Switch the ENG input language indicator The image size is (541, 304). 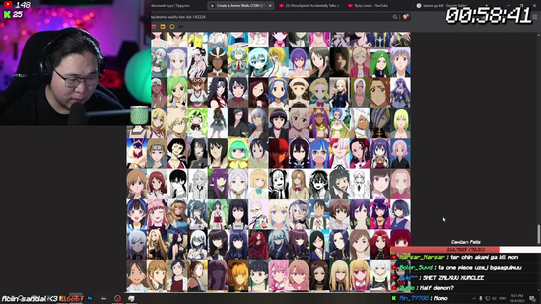click(503, 299)
